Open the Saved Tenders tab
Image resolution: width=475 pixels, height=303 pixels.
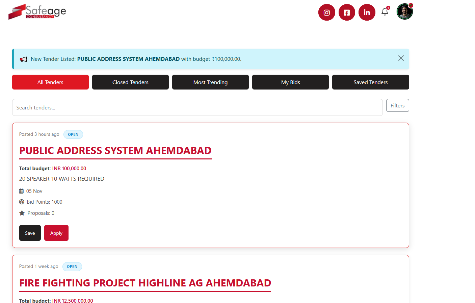tap(370, 82)
